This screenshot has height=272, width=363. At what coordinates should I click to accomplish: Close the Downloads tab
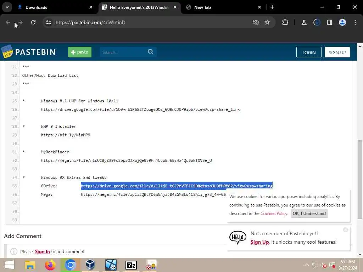[91, 7]
